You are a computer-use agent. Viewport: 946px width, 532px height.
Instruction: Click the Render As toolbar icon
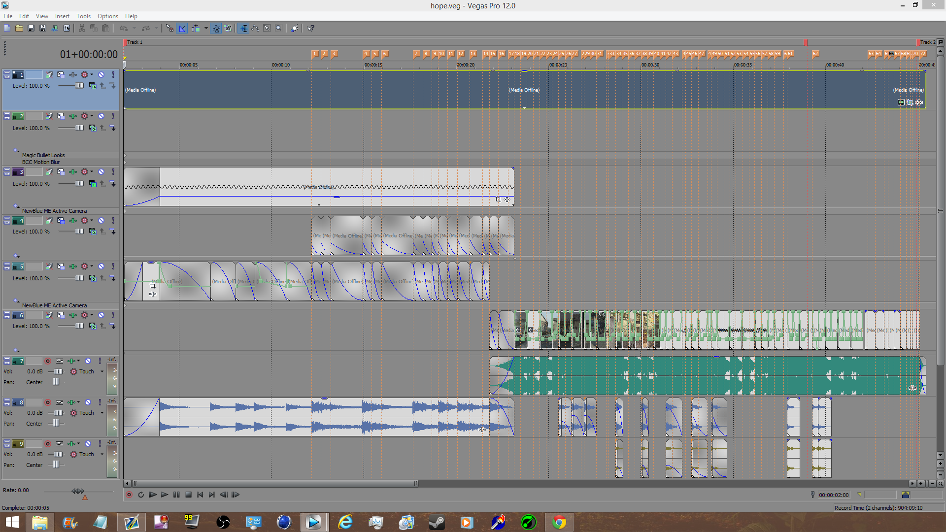click(x=55, y=28)
